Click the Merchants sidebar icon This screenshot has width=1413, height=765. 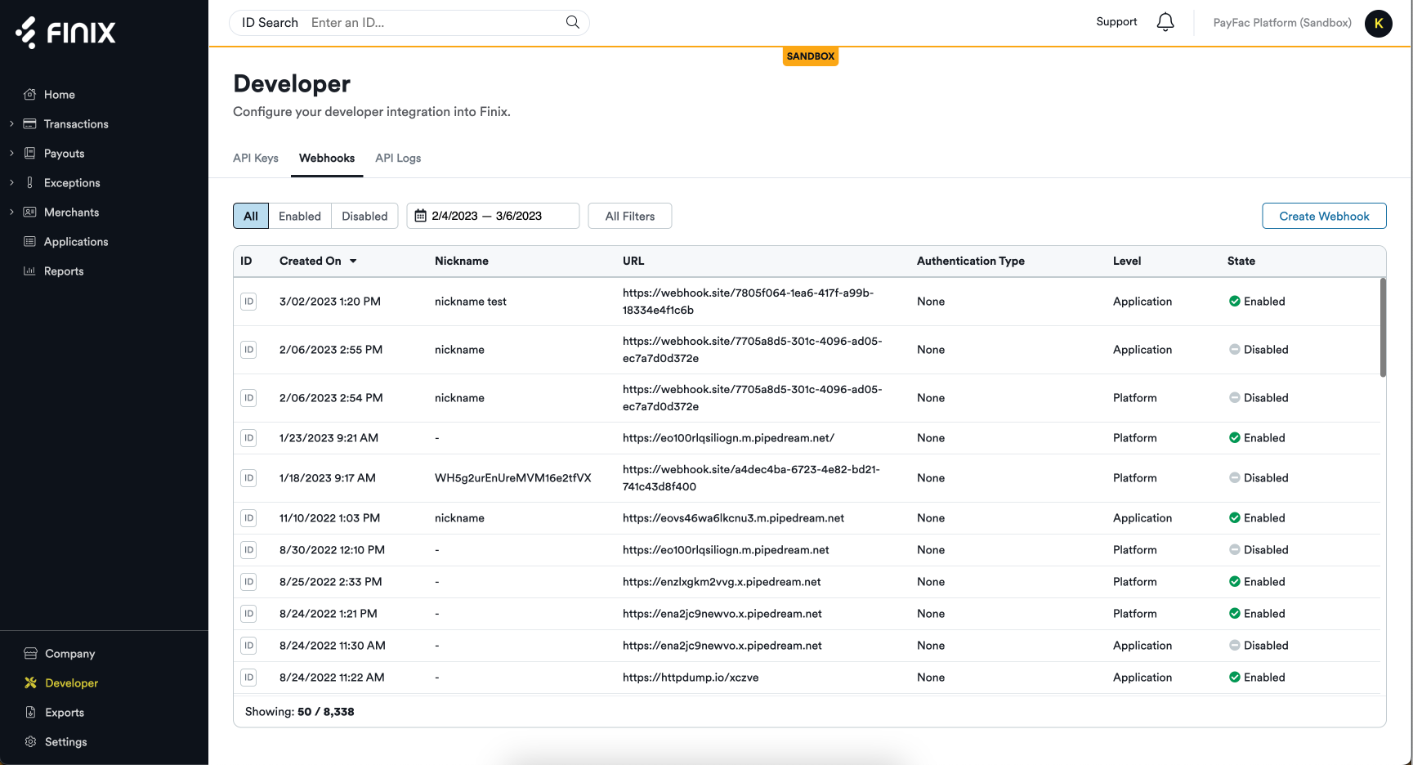tap(30, 212)
